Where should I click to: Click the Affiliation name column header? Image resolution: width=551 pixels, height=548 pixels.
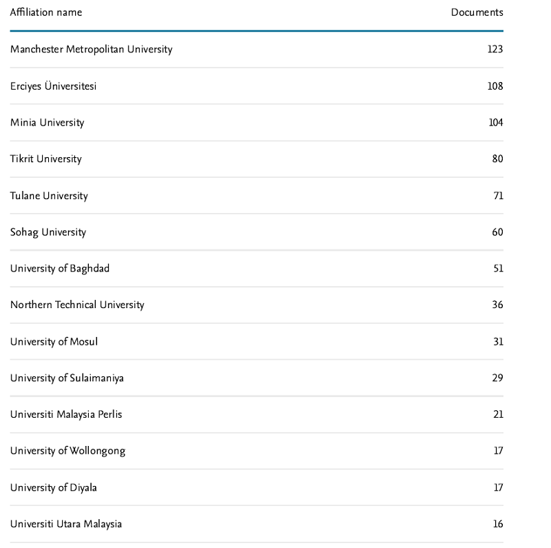click(45, 12)
